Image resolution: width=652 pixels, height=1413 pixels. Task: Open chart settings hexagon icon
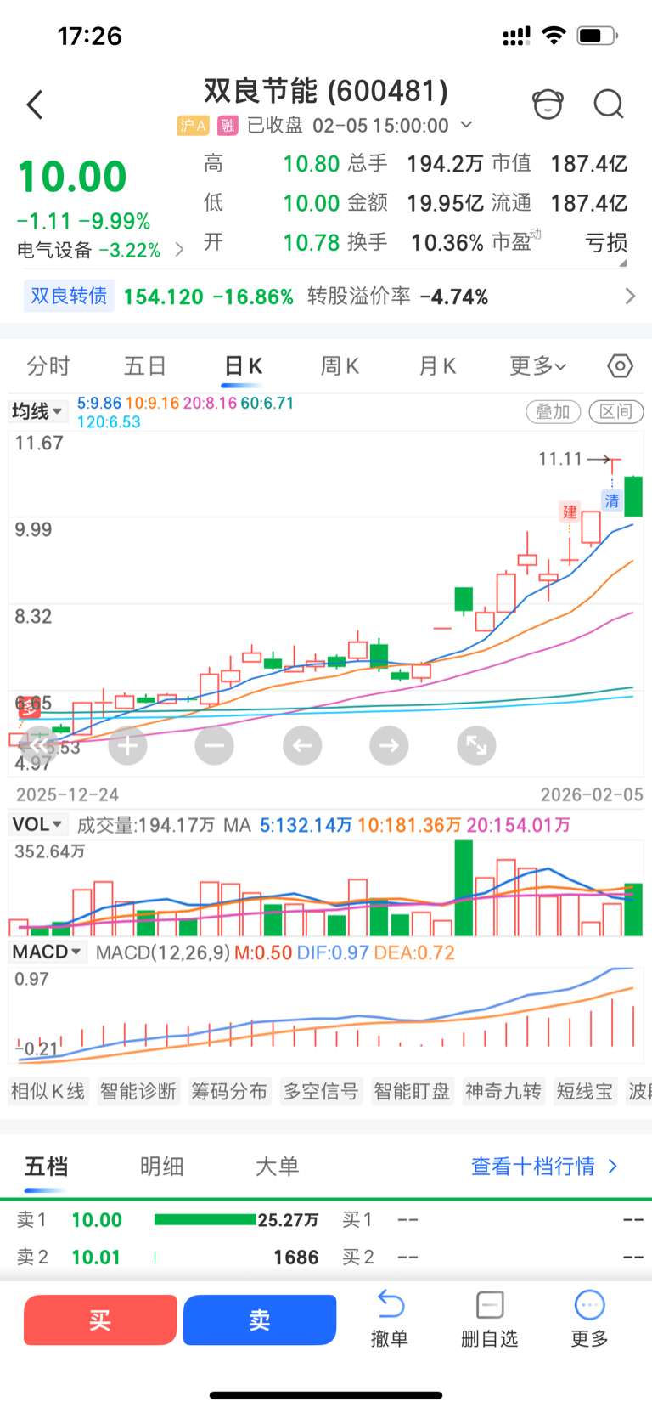621,366
